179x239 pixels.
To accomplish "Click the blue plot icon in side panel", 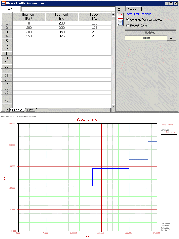I will (x=120, y=23).
